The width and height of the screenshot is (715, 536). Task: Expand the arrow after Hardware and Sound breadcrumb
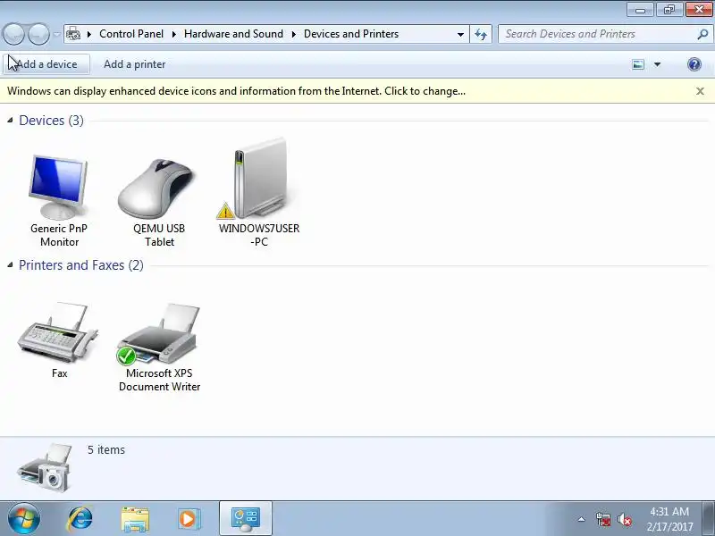tap(294, 34)
